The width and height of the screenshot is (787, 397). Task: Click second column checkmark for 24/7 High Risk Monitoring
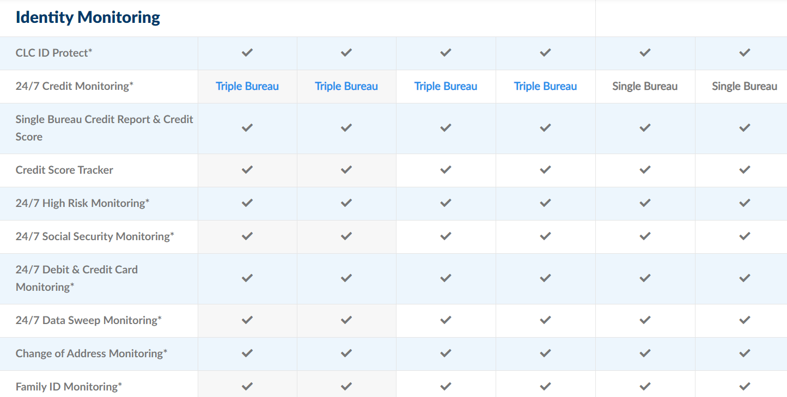pos(346,203)
